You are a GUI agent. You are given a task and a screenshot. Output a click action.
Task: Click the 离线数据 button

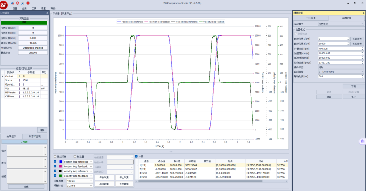coord(104,184)
